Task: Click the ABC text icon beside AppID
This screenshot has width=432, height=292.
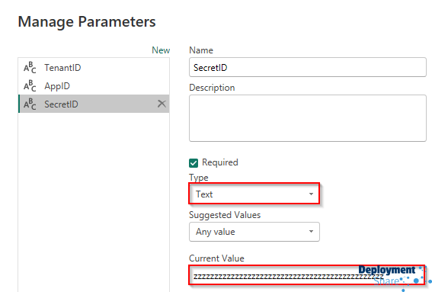Action: click(30, 85)
